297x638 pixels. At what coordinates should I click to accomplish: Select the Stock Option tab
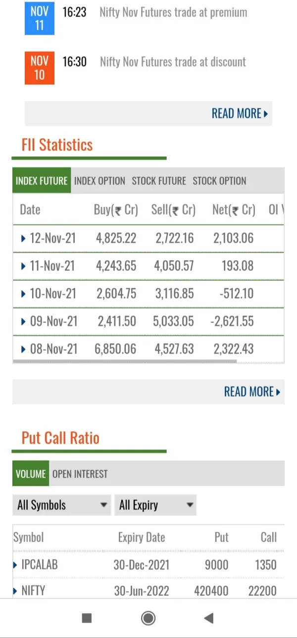pos(219,181)
